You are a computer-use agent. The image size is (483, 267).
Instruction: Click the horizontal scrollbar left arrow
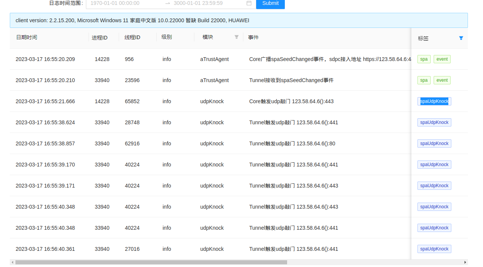click(x=12, y=262)
